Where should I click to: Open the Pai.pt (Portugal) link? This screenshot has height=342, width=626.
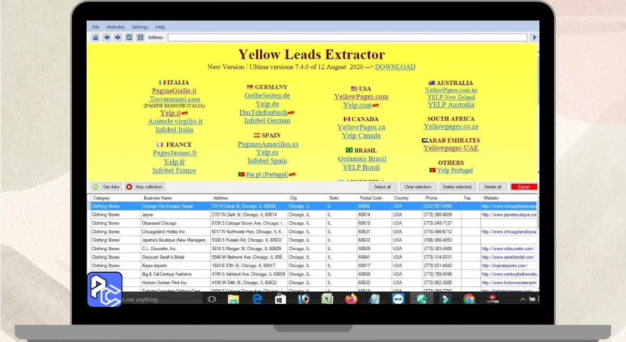coord(267,174)
